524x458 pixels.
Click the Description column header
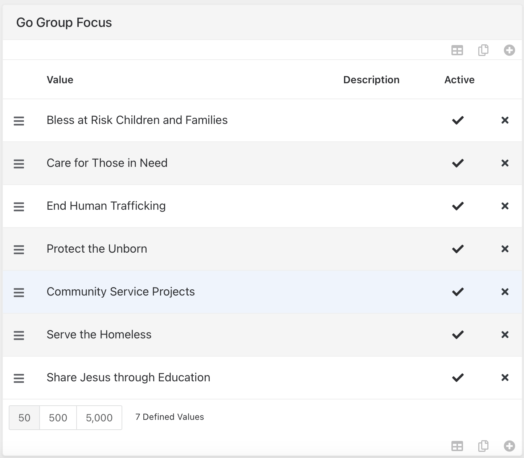click(x=371, y=80)
